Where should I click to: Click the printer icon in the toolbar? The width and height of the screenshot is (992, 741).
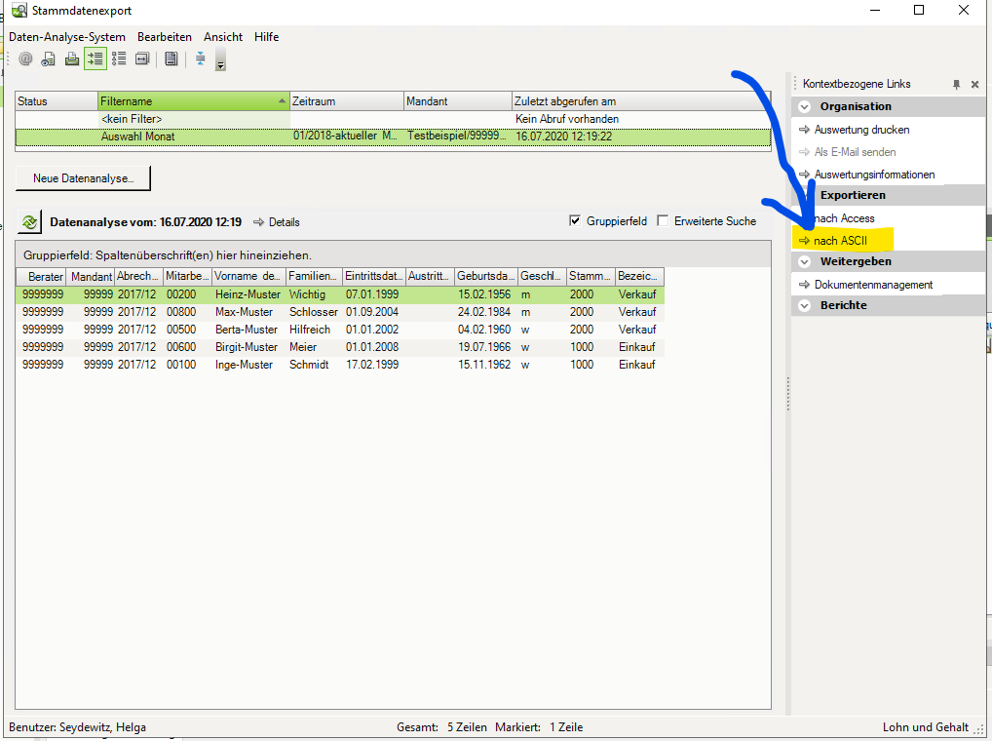pyautogui.click(x=71, y=58)
